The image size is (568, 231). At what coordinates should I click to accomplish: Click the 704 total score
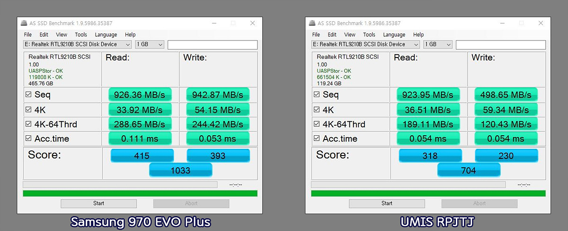[x=469, y=171]
